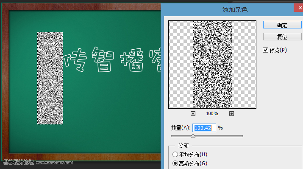Zoom out the preview with minus icon

193,114
